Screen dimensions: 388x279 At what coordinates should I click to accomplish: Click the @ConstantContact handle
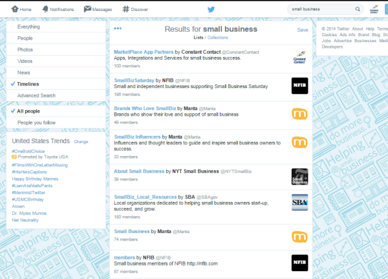tap(241, 52)
